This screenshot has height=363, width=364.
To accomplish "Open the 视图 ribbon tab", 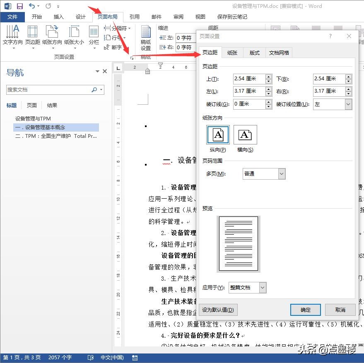I will (x=200, y=17).
